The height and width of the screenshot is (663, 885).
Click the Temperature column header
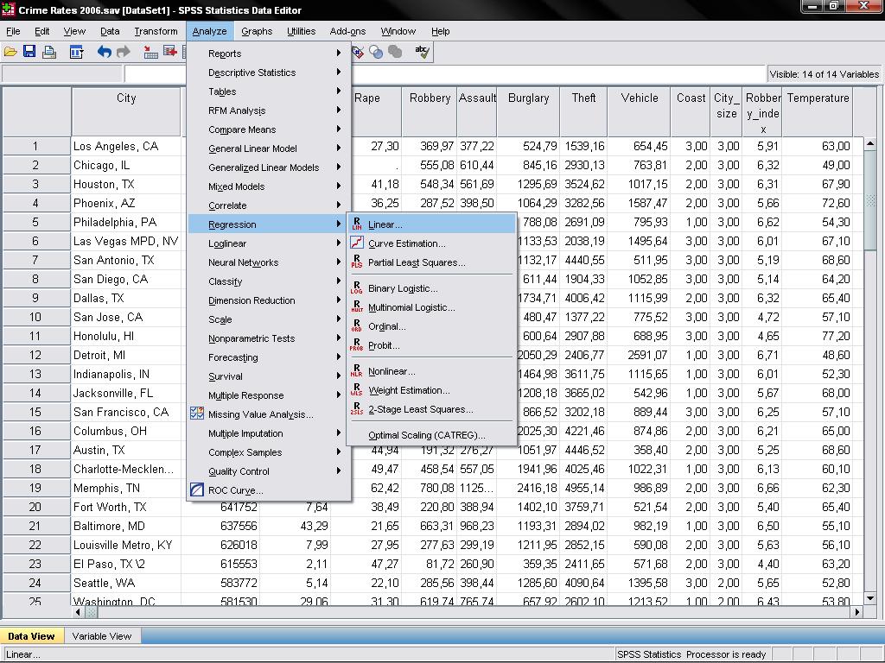click(818, 98)
